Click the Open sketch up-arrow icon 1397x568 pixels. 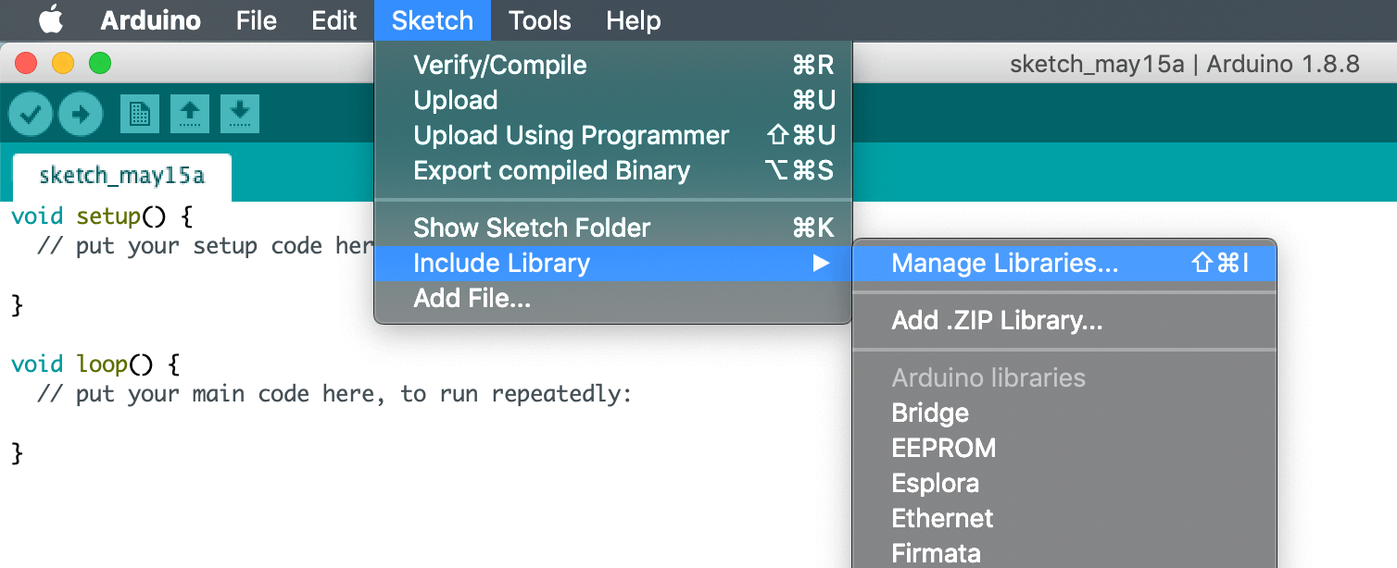190,114
